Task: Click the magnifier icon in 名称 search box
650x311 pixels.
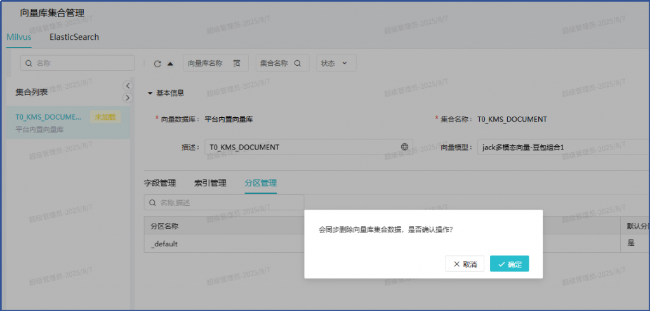Action: [x=29, y=63]
